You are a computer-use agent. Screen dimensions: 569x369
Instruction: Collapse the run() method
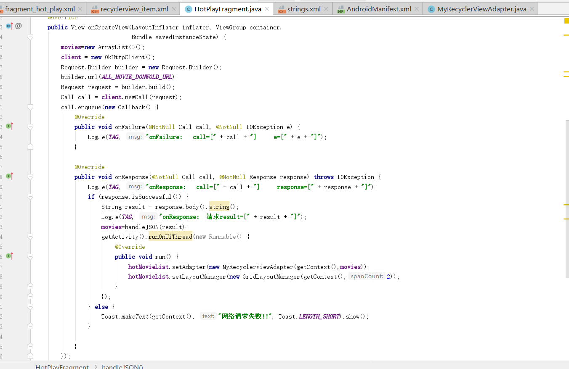30,257
